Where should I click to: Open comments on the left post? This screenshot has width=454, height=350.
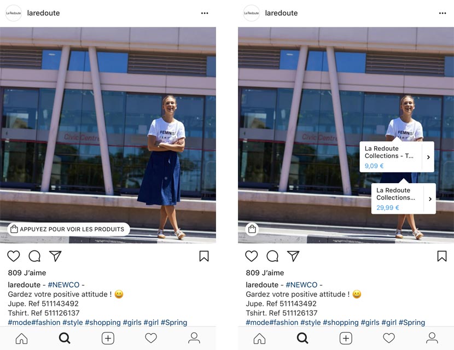tap(34, 256)
